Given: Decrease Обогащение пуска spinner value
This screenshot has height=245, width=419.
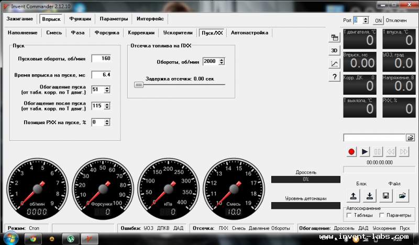Looking at the screenshot, I should [x=107, y=92].
